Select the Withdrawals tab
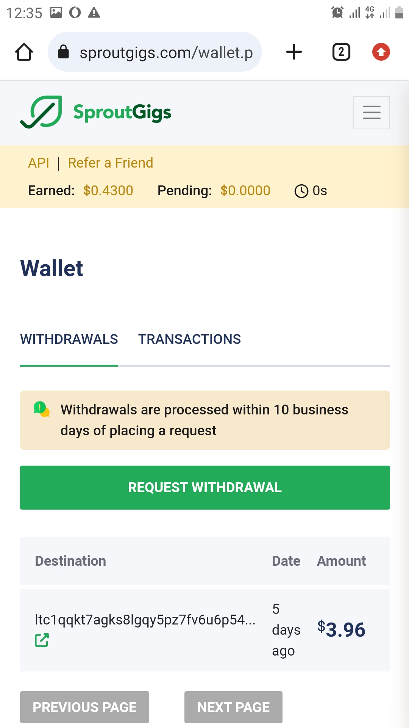Viewport: 409px width, 728px height. click(x=69, y=339)
